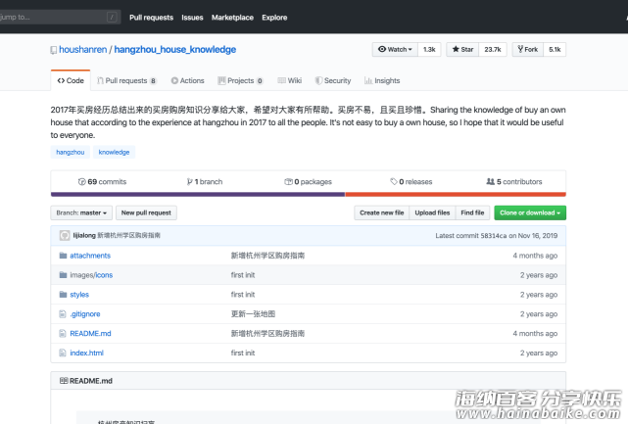Open Marketplace in the top navigation
Screen dimensions: 628x424
(x=232, y=18)
